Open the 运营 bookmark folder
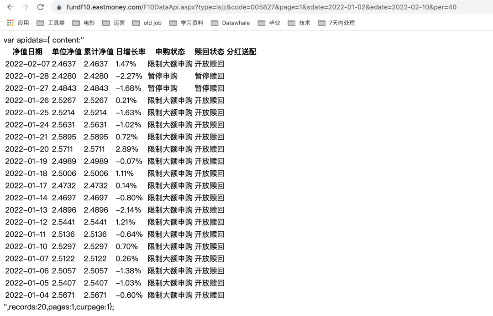 point(114,23)
